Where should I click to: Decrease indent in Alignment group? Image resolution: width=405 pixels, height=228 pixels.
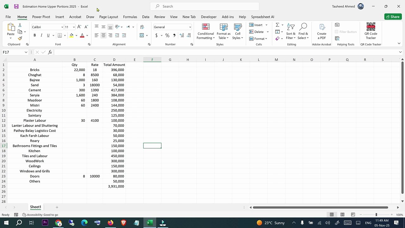(117, 35)
